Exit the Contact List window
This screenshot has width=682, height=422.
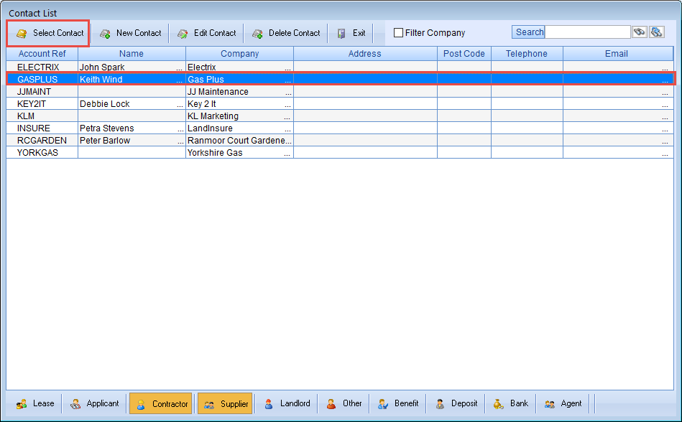coord(351,33)
